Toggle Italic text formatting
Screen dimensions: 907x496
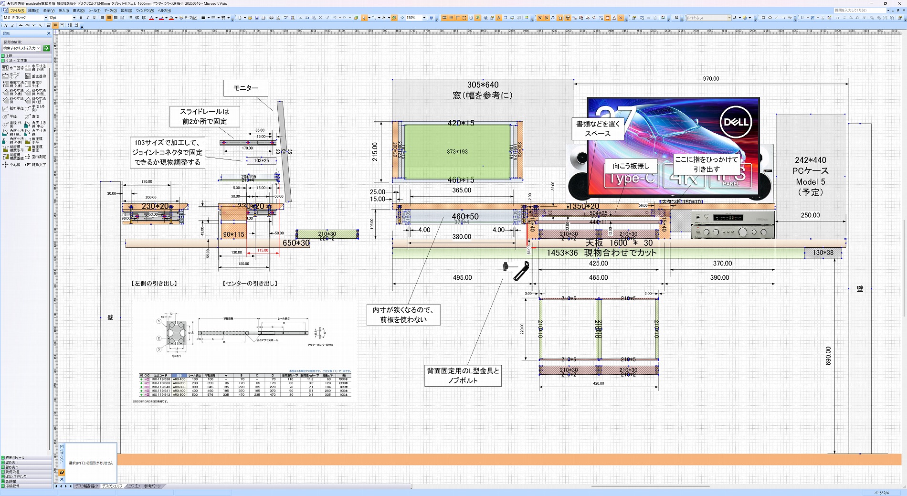[87, 18]
